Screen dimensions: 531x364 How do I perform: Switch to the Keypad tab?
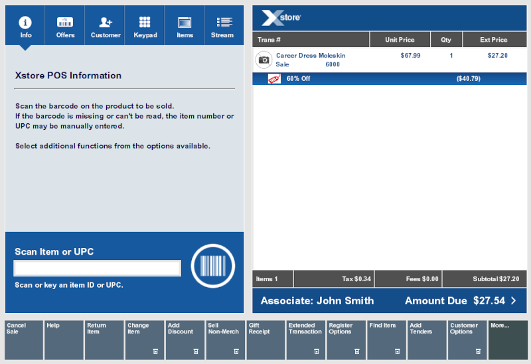click(x=145, y=25)
